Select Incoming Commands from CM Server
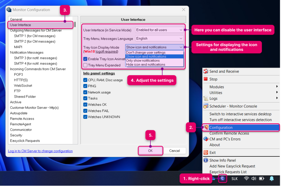This screenshot has width=281, height=187. tap(38, 69)
